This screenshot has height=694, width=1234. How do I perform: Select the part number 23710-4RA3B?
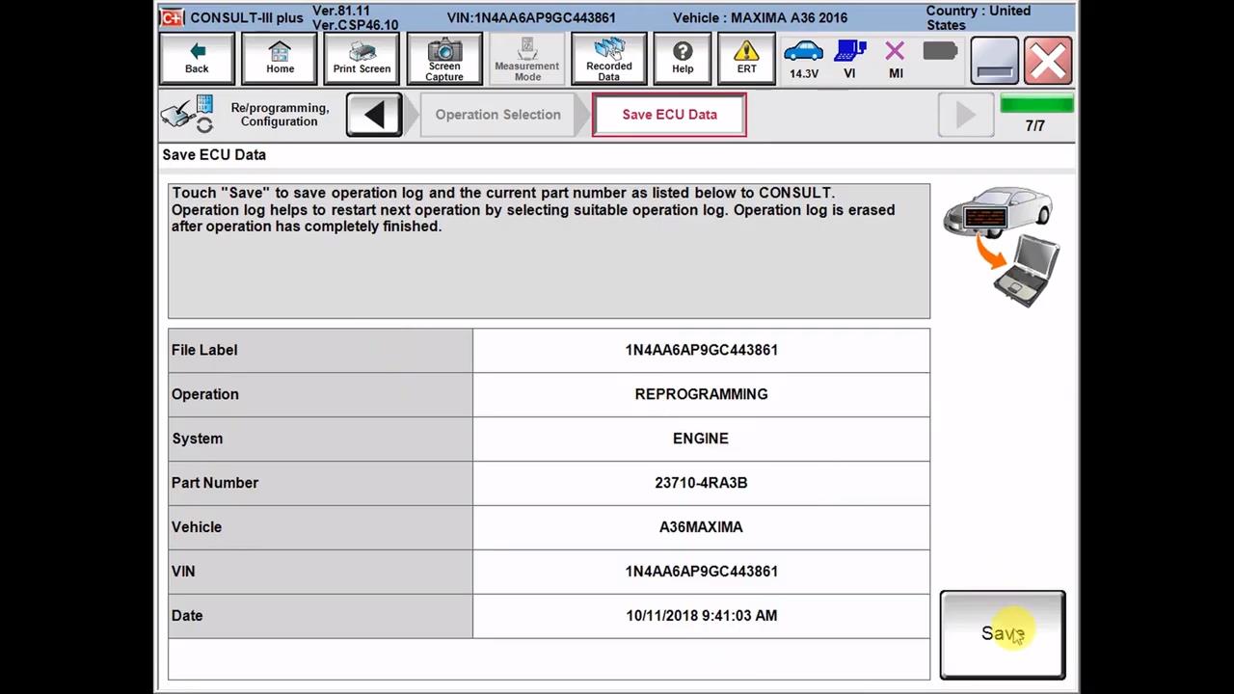coord(701,483)
